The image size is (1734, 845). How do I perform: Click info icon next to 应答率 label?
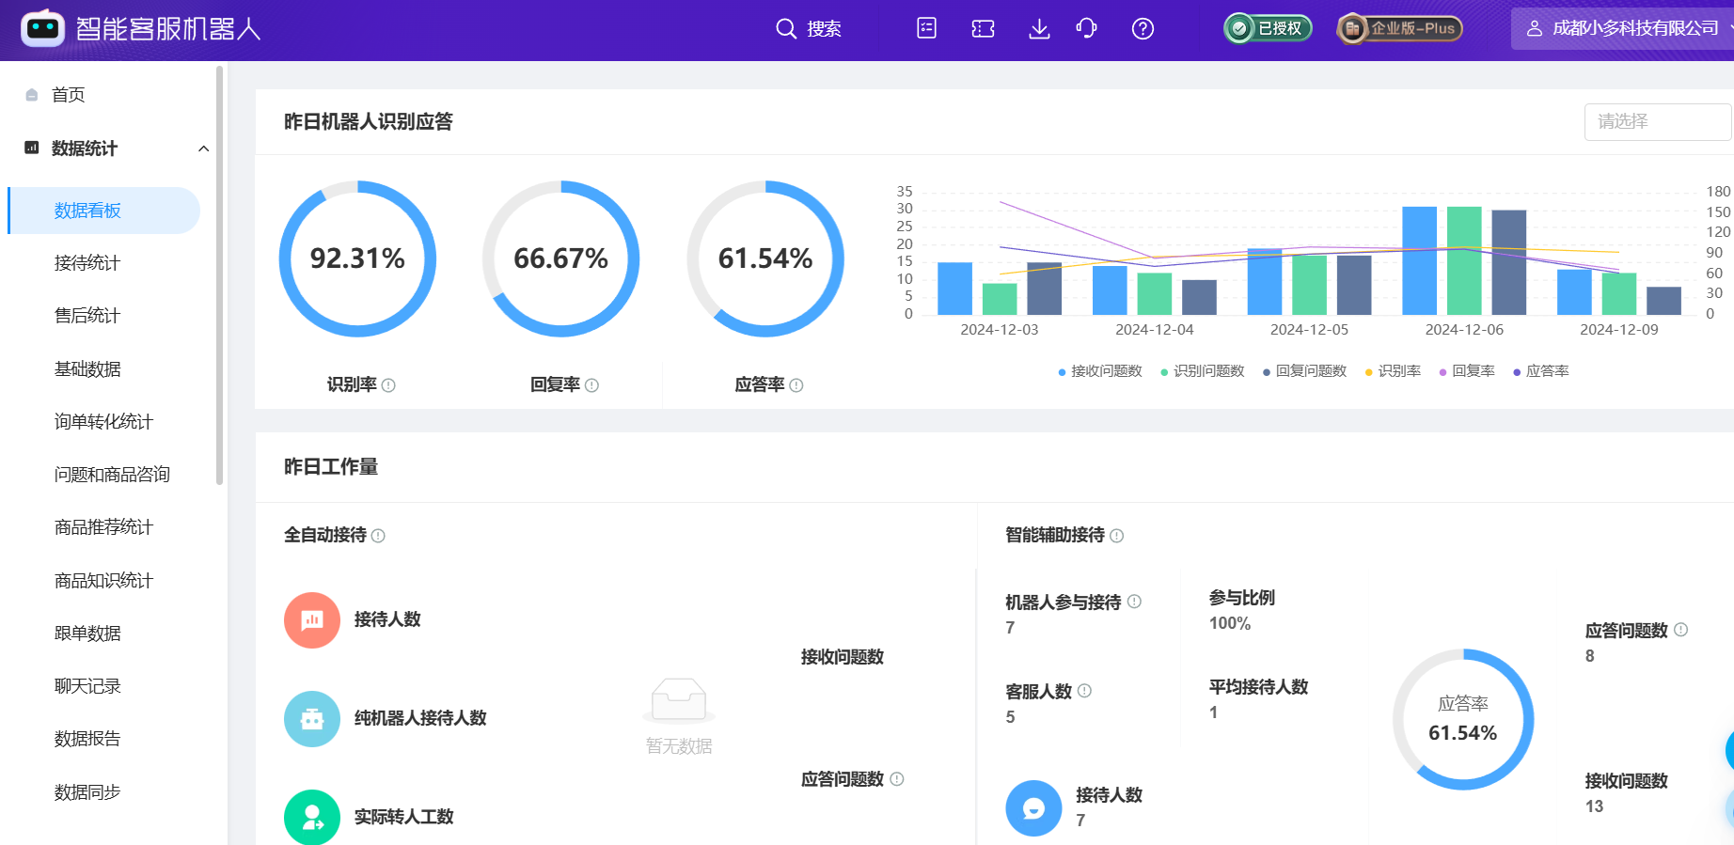pos(796,385)
